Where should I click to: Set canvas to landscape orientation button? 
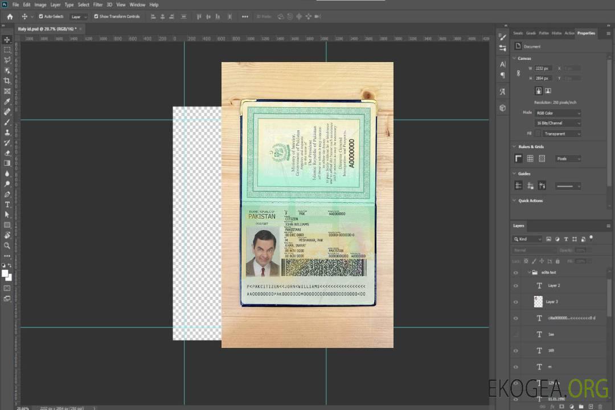click(x=548, y=91)
